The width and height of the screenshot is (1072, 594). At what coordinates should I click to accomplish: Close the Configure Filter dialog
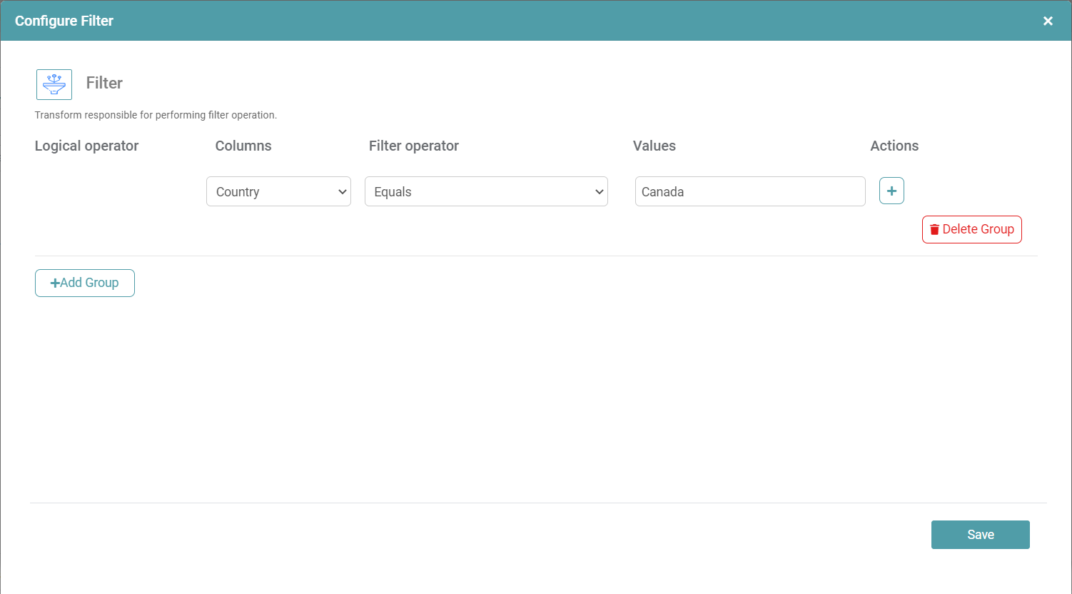pyautogui.click(x=1048, y=21)
